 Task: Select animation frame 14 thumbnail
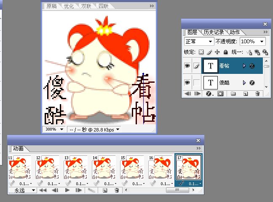pyautogui.click(x=104, y=167)
